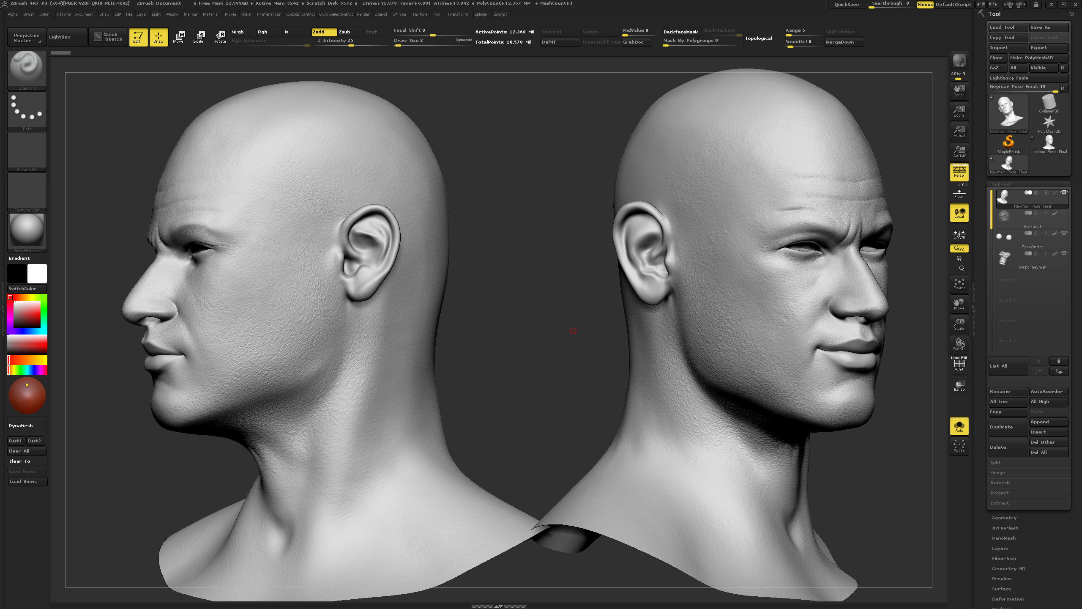Toggle Solo mode button
The image size is (1082, 609).
click(x=959, y=426)
